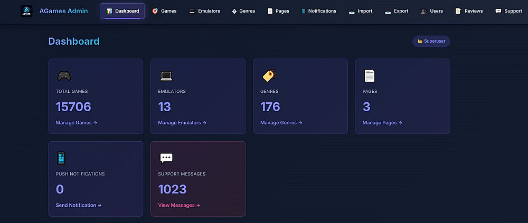Click the Pages document icon in navbar
Screen dimensions: 528x223
[x=270, y=11]
